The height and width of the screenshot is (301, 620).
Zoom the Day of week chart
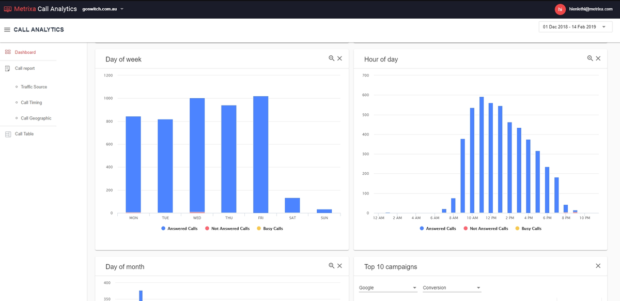point(332,58)
